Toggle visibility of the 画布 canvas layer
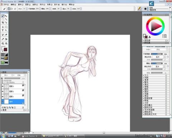172x138 pixels. [3, 102]
